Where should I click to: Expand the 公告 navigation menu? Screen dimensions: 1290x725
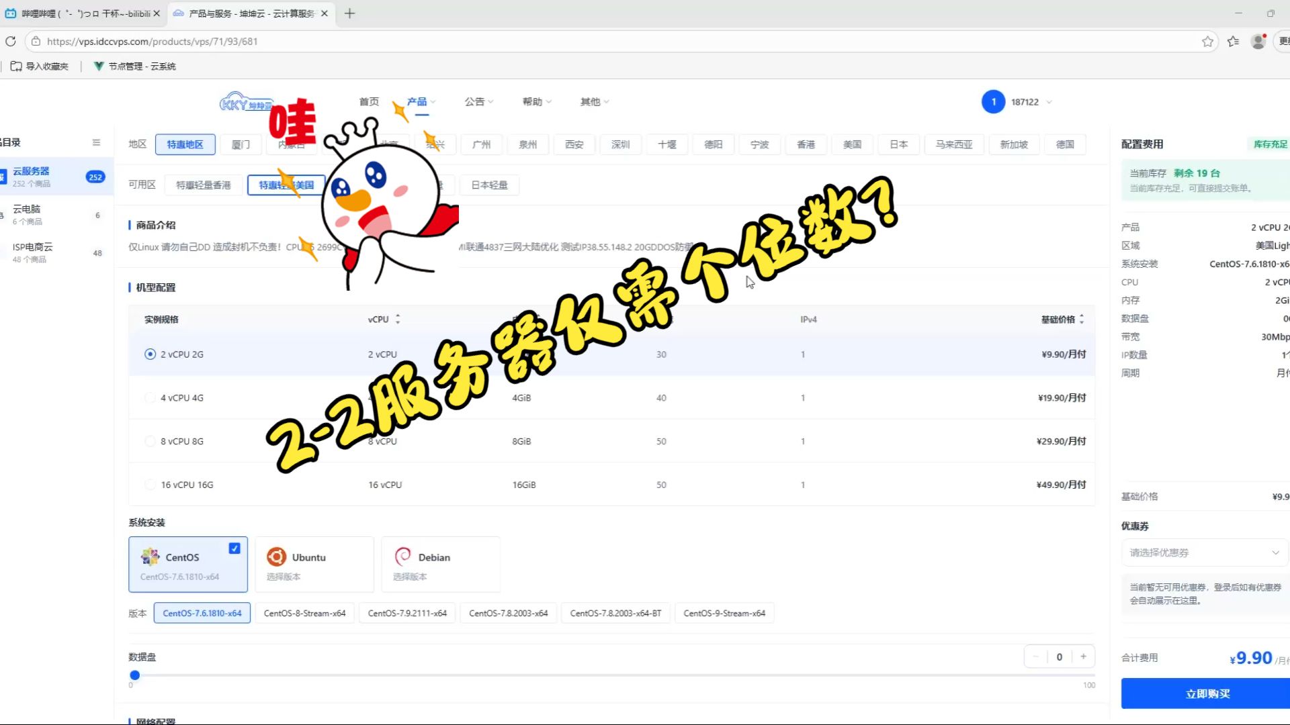point(479,102)
